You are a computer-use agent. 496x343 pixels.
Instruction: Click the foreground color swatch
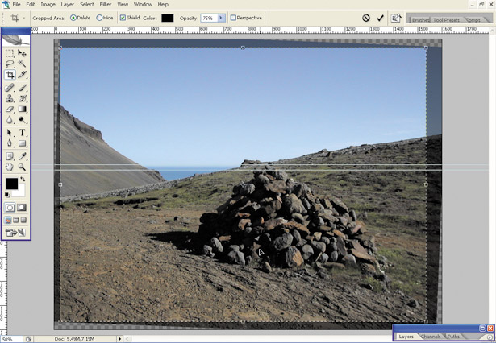(12, 184)
